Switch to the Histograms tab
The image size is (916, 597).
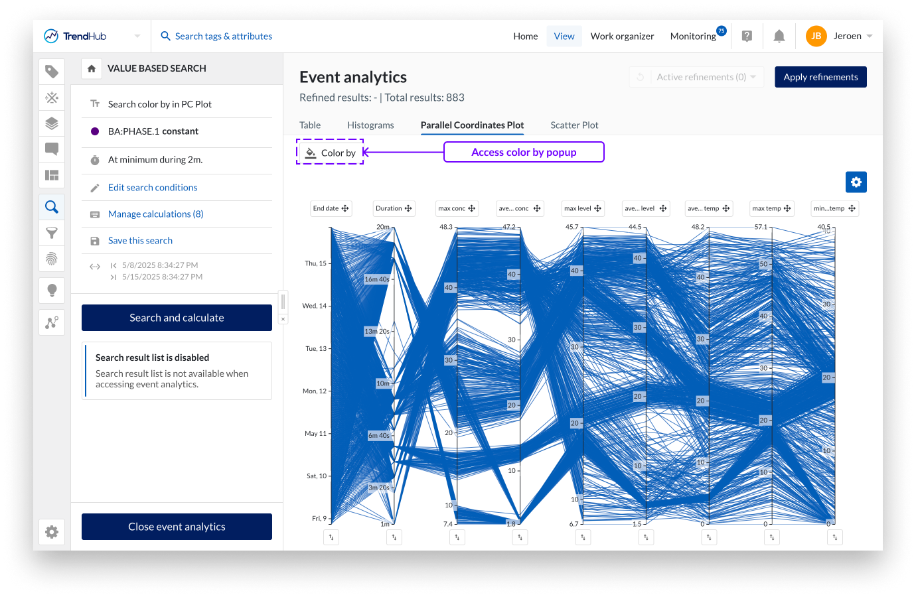[x=370, y=125]
